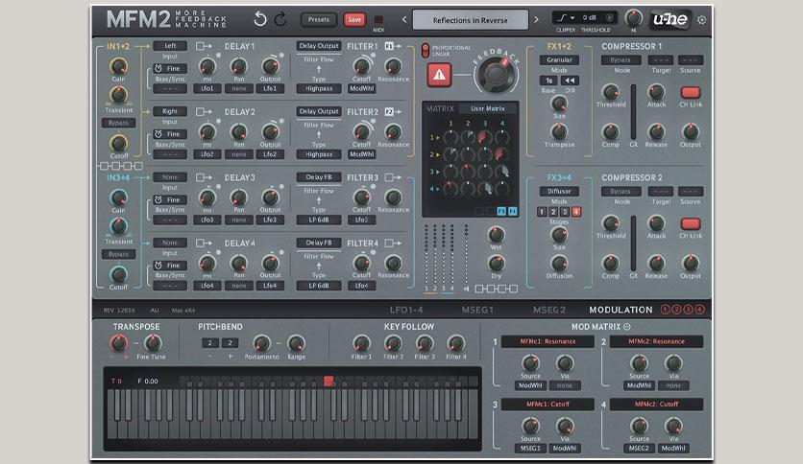This screenshot has height=464, width=803.
Task: Switch to the LFO1-4 tab
Action: [406, 310]
